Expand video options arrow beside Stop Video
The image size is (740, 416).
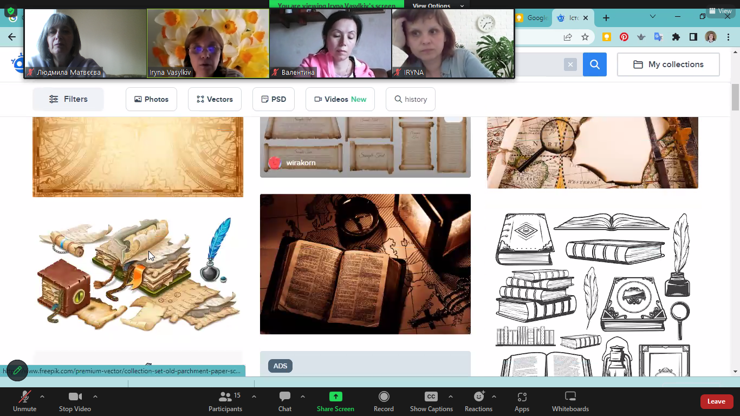[95, 396]
